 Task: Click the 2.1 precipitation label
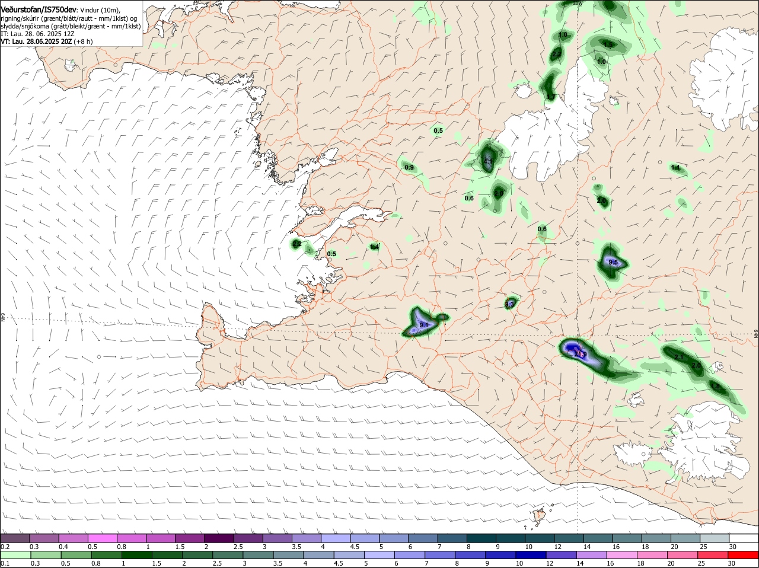[679, 358]
